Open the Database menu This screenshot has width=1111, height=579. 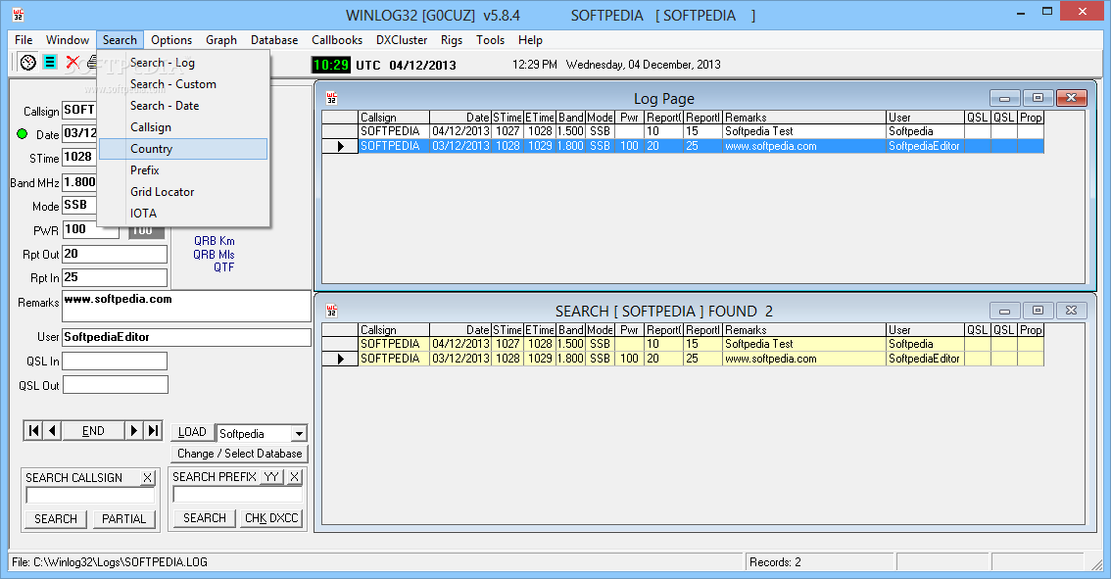(x=274, y=40)
